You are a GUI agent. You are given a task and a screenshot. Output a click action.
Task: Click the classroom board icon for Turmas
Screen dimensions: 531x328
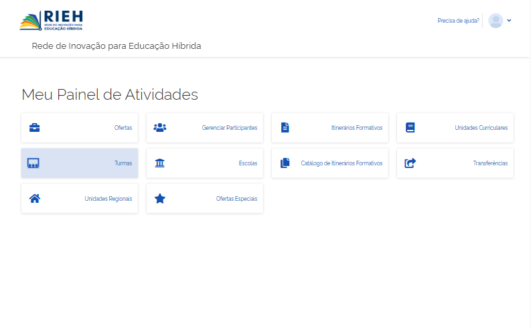(x=33, y=163)
